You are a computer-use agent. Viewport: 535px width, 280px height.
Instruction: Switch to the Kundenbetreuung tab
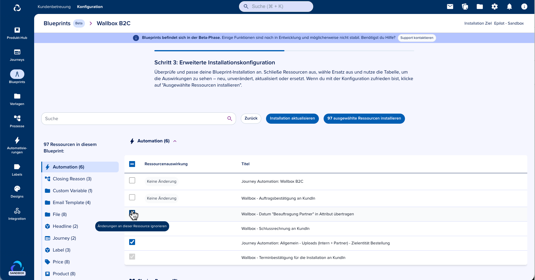54,7
